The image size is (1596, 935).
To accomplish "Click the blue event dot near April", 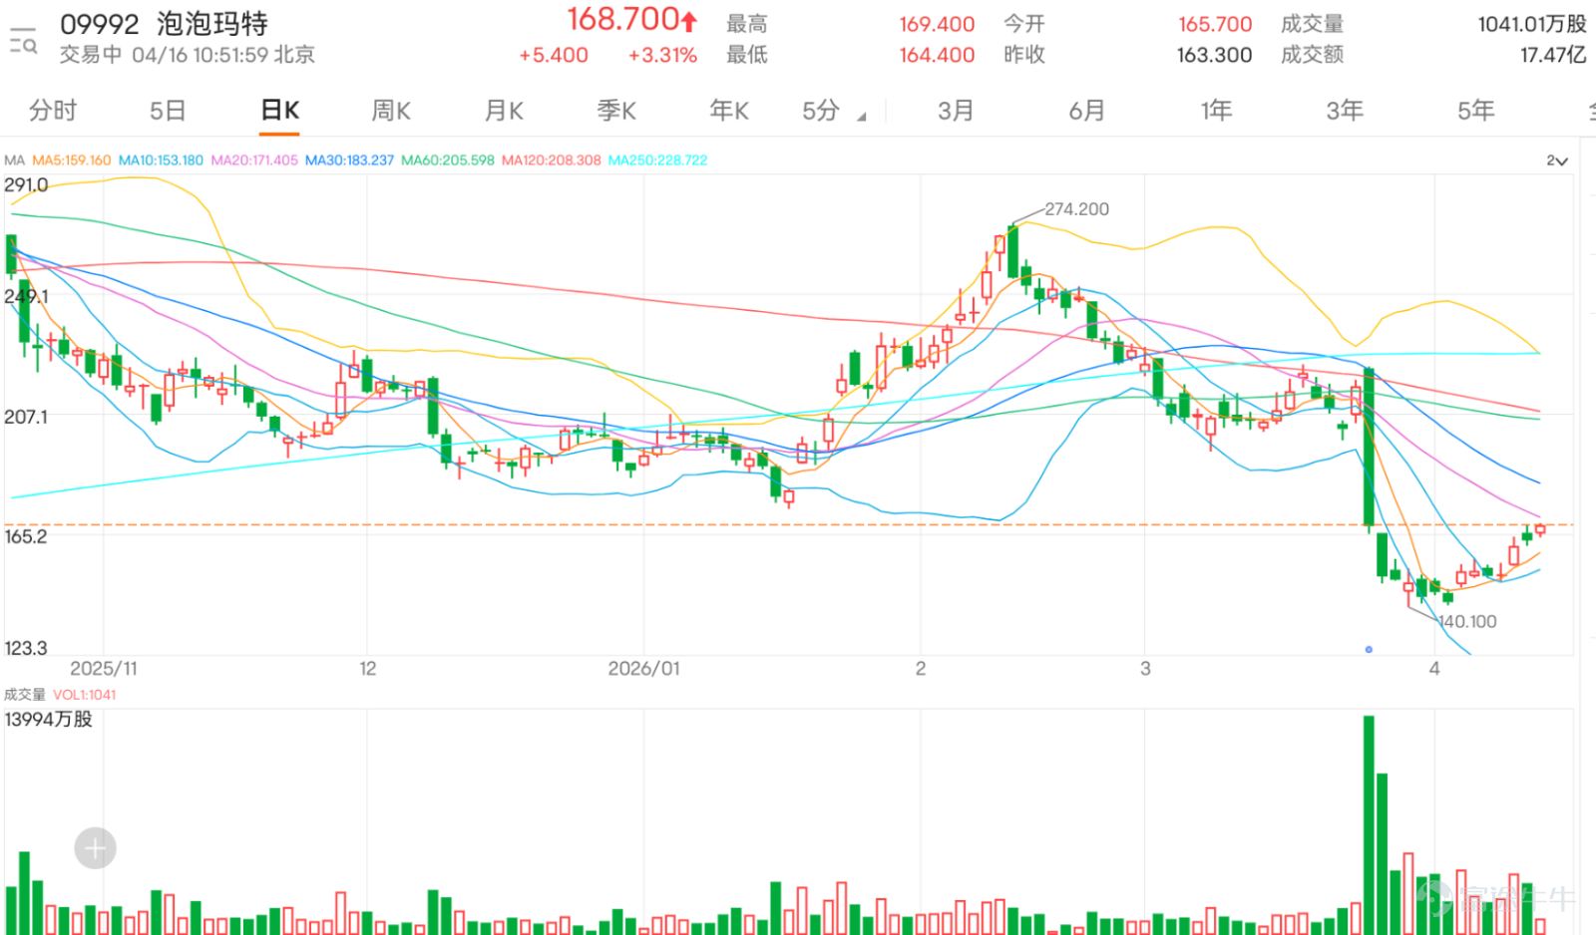I will click(x=1369, y=649).
